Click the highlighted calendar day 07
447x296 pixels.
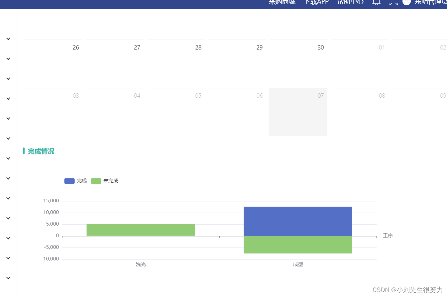click(x=298, y=112)
